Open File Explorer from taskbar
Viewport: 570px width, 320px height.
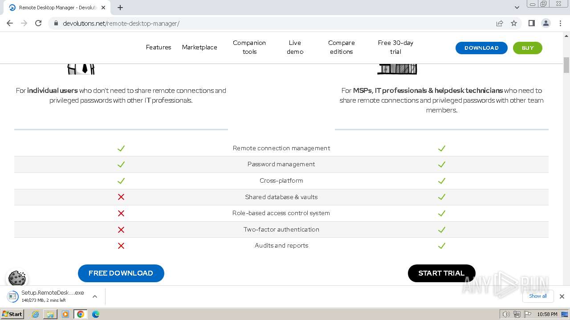50,314
